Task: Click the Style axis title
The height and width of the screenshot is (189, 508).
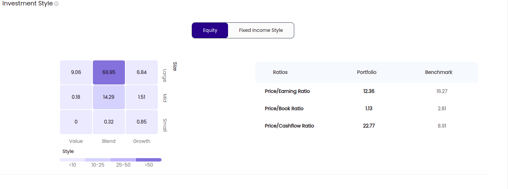Action: (x=68, y=151)
